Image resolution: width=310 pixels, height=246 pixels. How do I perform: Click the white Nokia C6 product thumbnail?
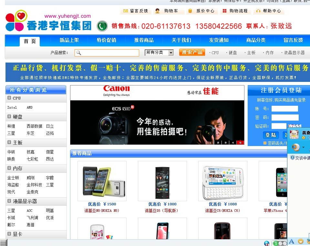(x=223, y=181)
